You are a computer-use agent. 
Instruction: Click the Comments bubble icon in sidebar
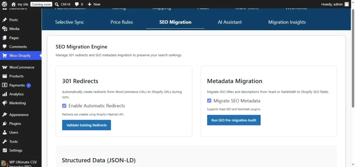click(x=5, y=47)
